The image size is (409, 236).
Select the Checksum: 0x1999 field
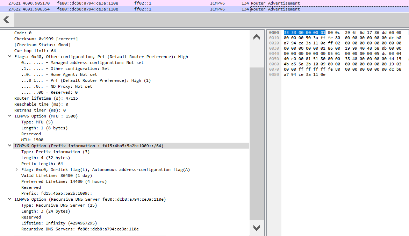pyautogui.click(x=46, y=39)
